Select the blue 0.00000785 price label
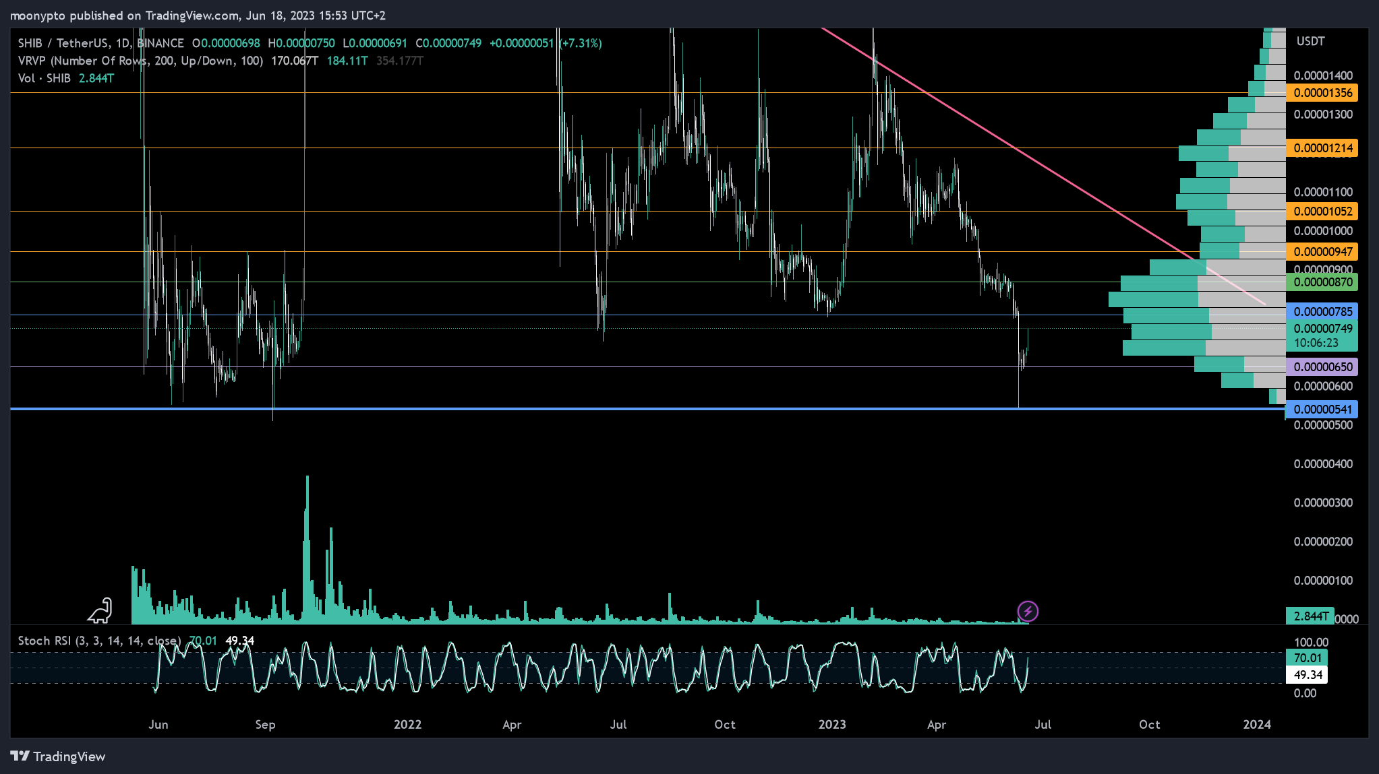Viewport: 1379px width, 774px height. pyautogui.click(x=1322, y=312)
